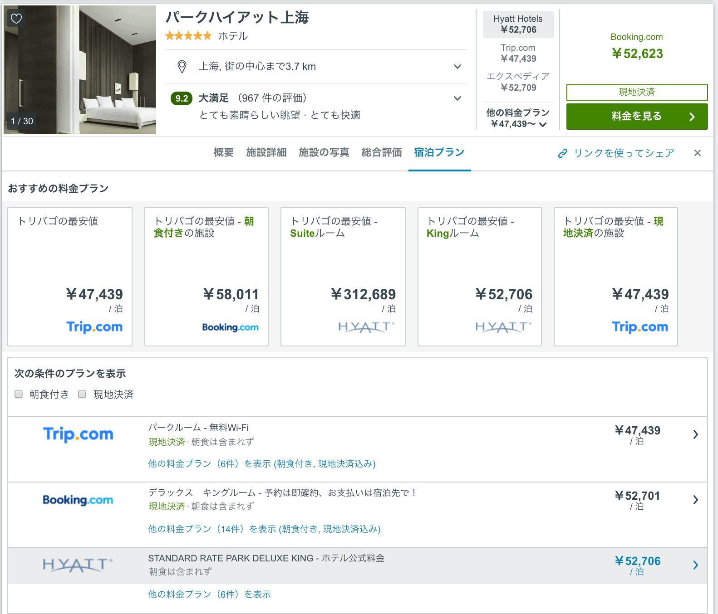
Task: Open Kingルーム ¥52,706 card
Action: [x=480, y=277]
